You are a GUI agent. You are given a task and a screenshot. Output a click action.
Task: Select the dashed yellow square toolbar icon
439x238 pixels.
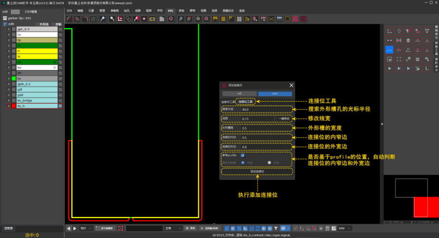pos(287,19)
